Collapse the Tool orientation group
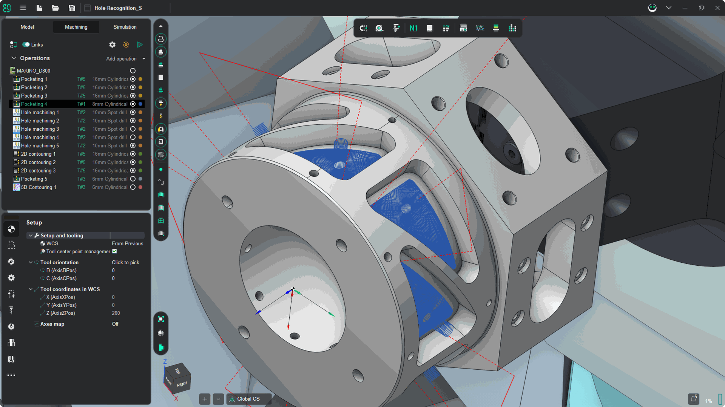This screenshot has width=725, height=407. coord(31,262)
